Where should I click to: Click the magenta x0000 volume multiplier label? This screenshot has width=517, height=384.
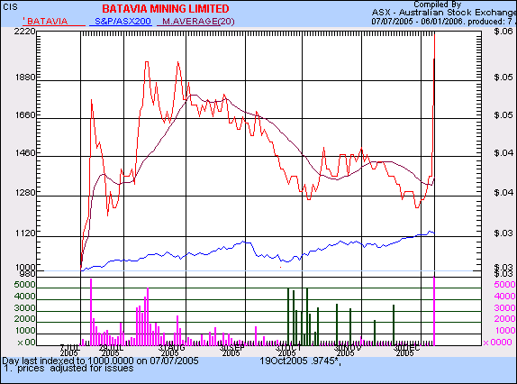497,343
